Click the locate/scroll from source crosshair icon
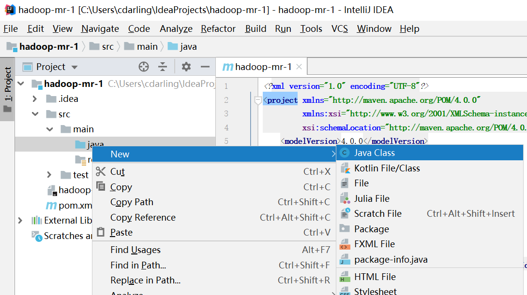The height and width of the screenshot is (295, 527). [x=144, y=67]
